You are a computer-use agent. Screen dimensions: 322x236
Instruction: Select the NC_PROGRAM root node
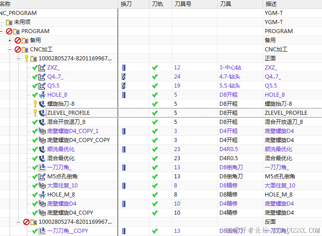[x=18, y=13]
